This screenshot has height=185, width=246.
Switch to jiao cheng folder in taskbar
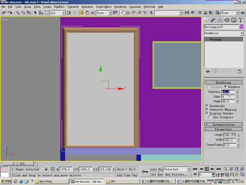click(51, 182)
